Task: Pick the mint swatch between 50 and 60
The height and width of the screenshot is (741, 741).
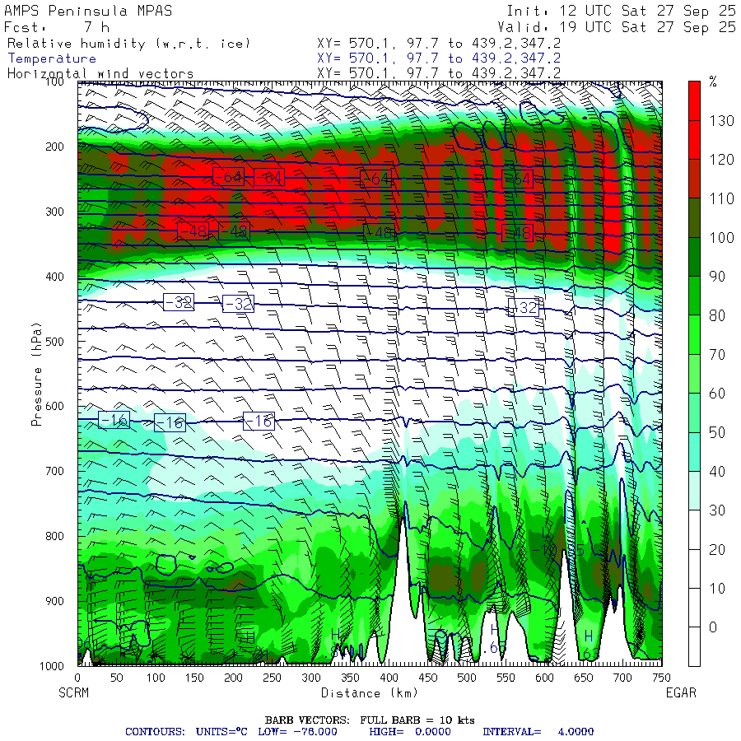Action: pyautogui.click(x=694, y=412)
